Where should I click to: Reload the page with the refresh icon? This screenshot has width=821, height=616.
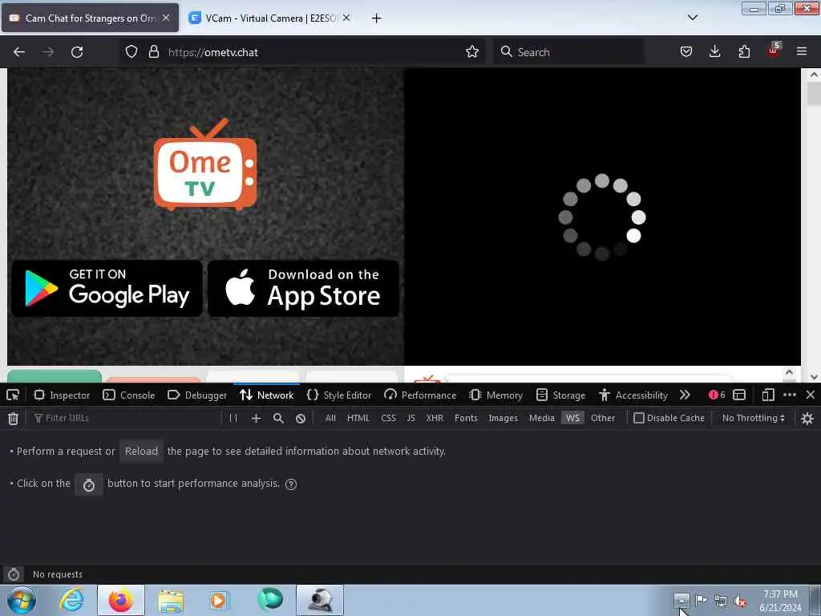[77, 52]
